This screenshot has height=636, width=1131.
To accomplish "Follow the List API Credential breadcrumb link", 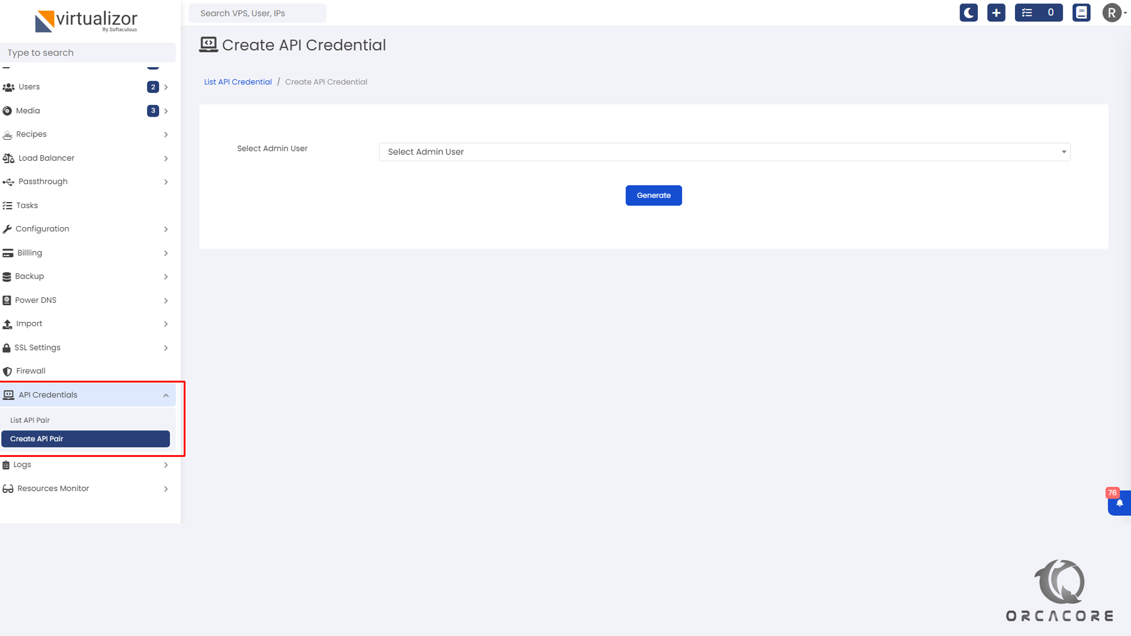I will click(x=237, y=82).
